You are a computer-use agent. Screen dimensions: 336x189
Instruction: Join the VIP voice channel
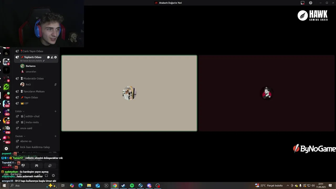tap(36, 103)
